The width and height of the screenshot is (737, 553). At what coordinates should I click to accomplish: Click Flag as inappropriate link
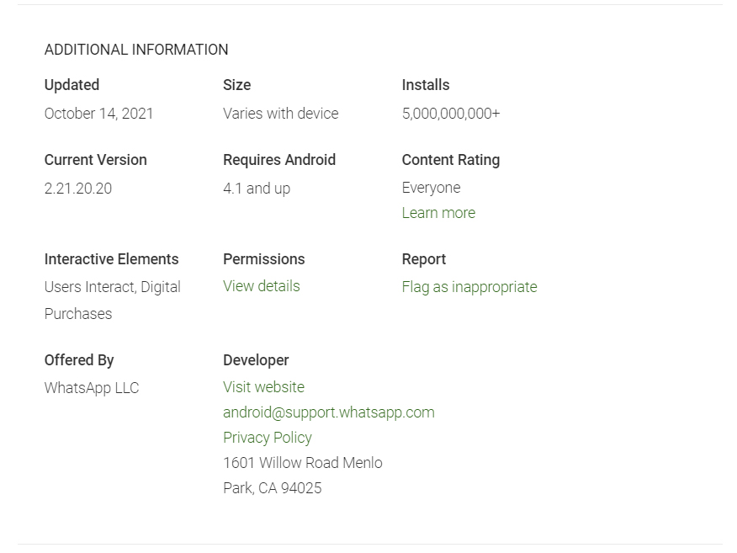click(469, 287)
